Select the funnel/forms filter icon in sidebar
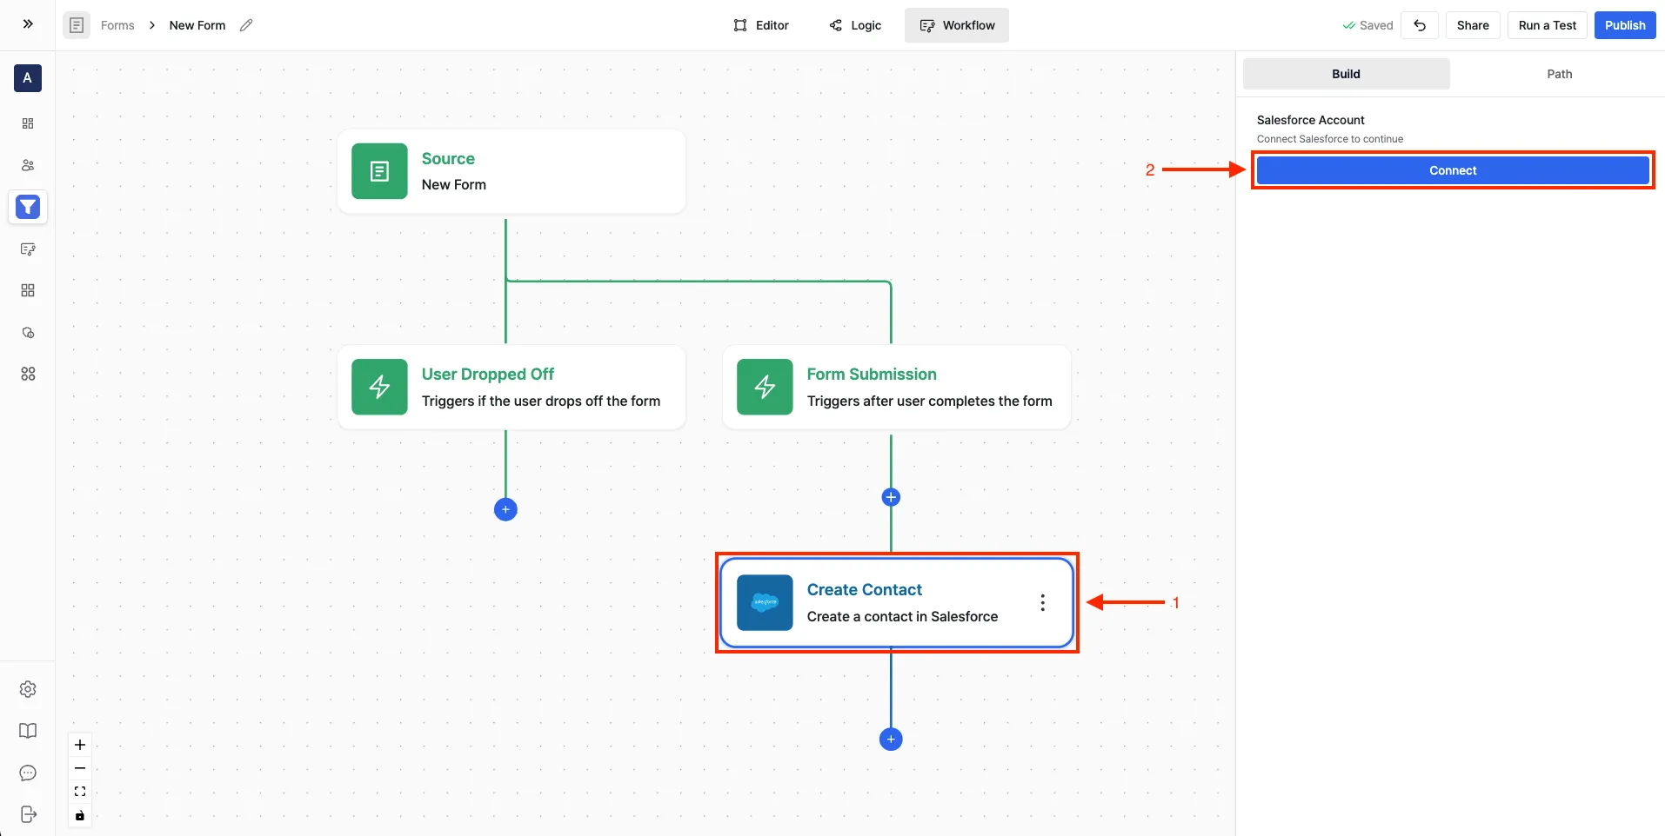 (x=27, y=207)
